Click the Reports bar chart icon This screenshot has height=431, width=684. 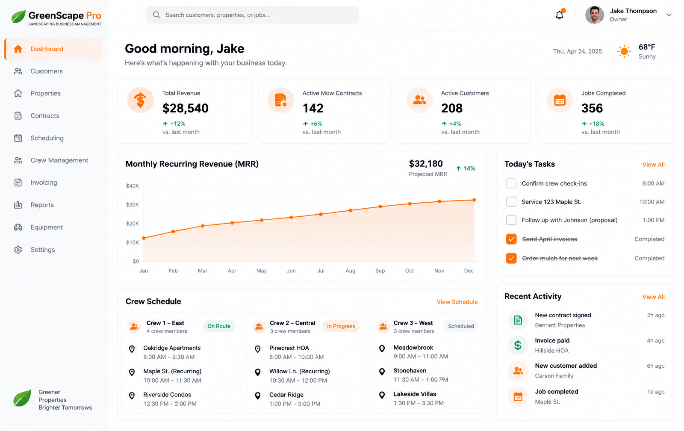(x=18, y=205)
